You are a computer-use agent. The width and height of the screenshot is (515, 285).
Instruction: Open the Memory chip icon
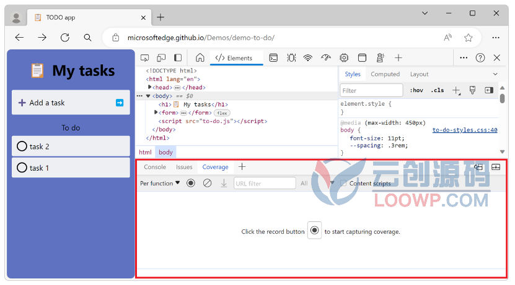[344, 58]
